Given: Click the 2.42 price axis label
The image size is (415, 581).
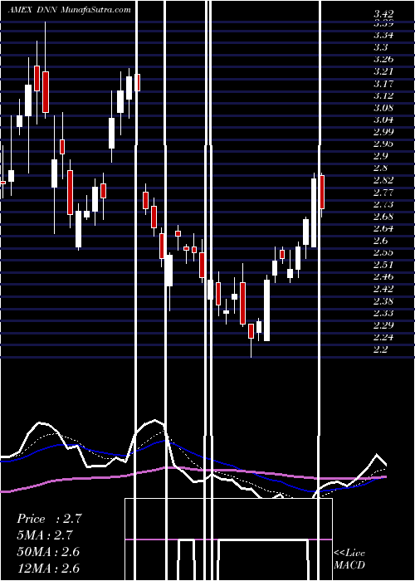Looking at the screenshot, I should point(383,289).
